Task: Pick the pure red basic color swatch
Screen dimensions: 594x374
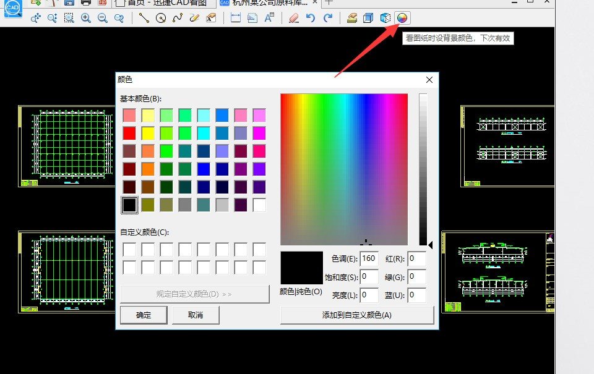Action: [129, 133]
